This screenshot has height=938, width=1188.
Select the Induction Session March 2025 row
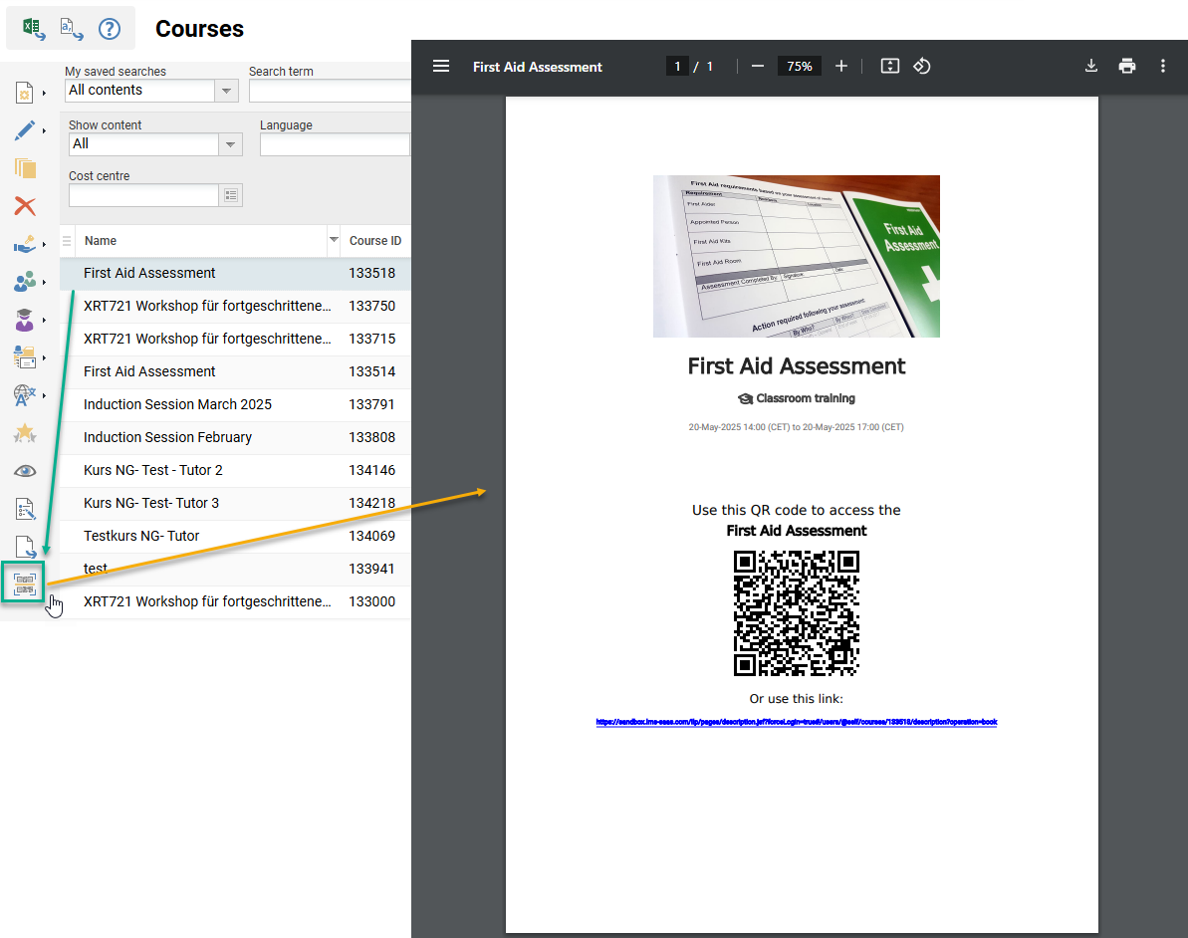pos(179,404)
